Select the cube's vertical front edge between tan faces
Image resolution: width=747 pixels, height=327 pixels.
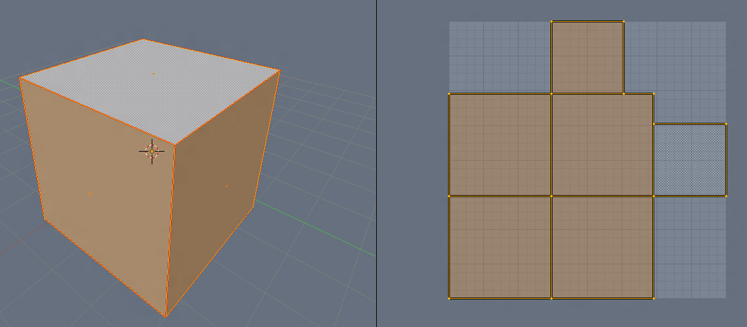(x=170, y=230)
